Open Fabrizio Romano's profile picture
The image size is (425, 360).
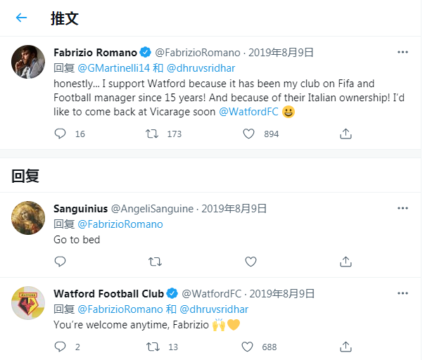(29, 65)
